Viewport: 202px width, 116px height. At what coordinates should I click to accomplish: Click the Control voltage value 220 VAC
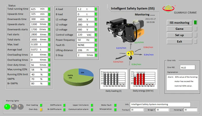click(85, 35)
